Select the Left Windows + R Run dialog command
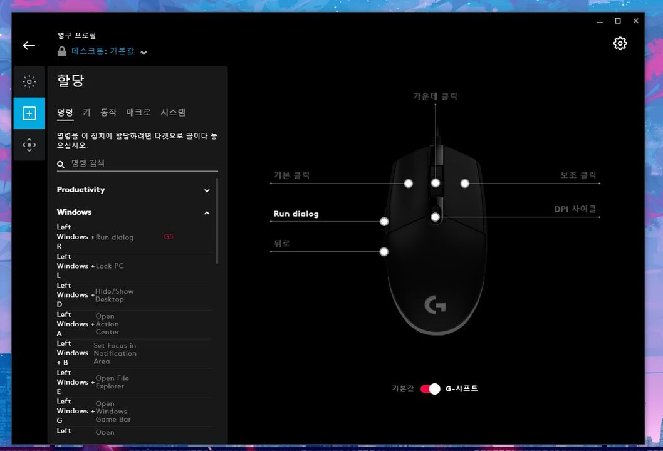Image resolution: width=663 pixels, height=451 pixels. (135, 237)
